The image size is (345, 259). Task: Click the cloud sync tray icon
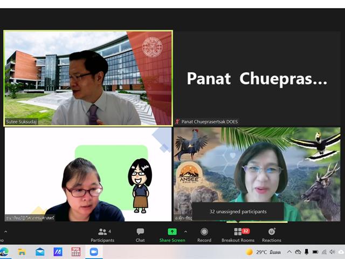tap(298, 252)
